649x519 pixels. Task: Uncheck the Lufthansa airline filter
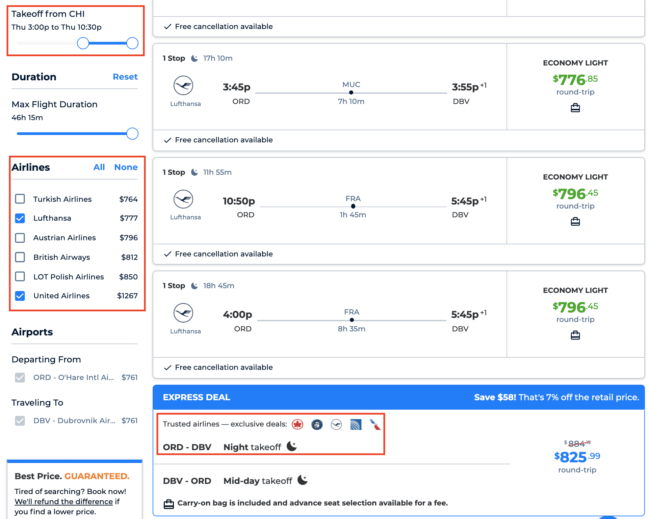pyautogui.click(x=20, y=218)
